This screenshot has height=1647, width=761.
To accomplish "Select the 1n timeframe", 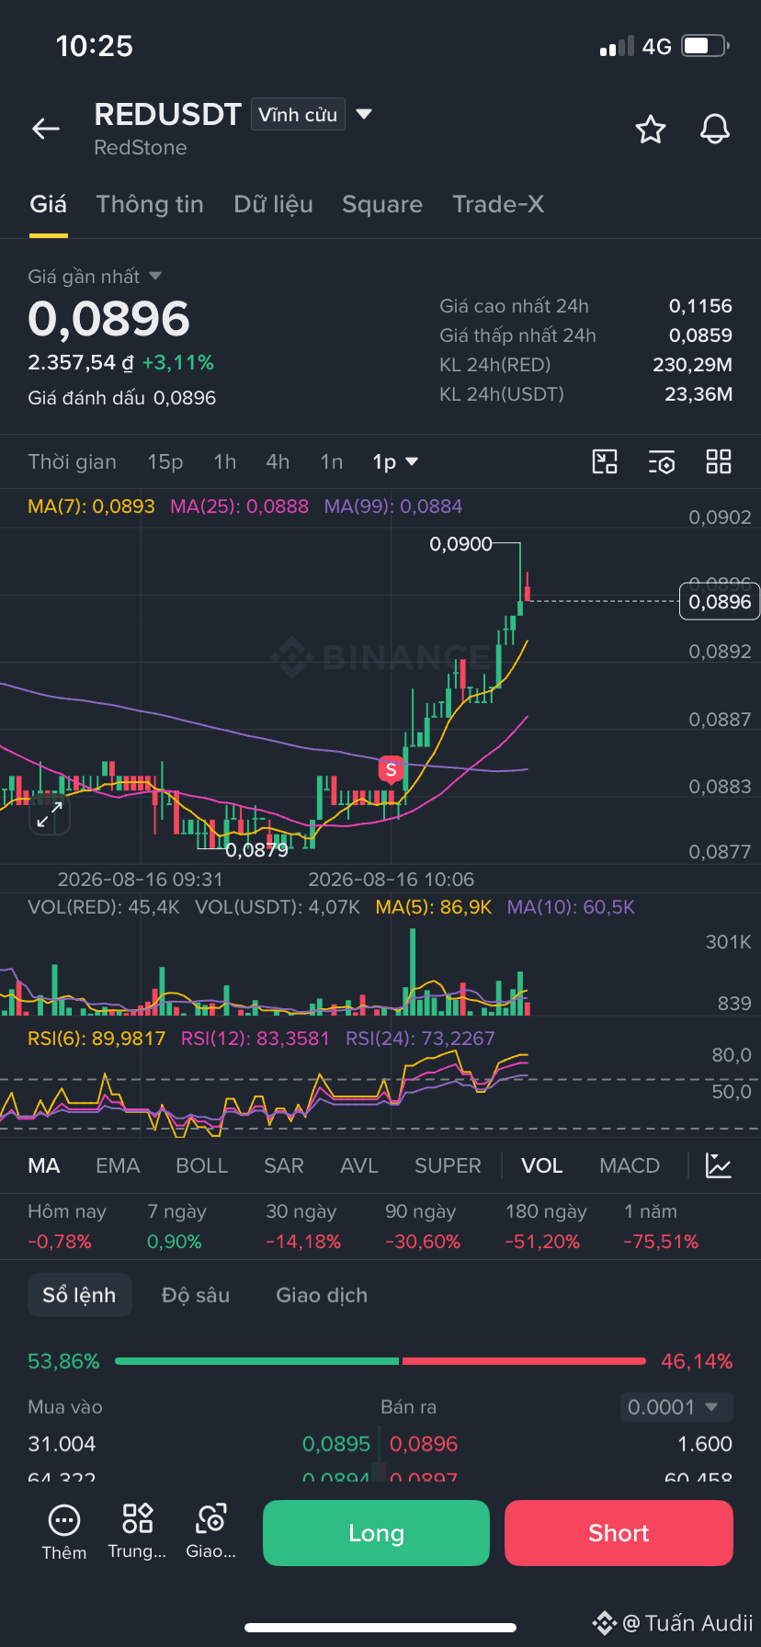I will (332, 461).
